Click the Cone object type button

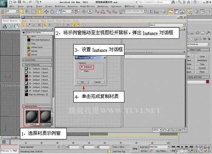[202, 56]
